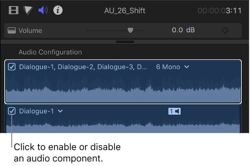Screen dimensions: 250x166
Task: Click the Volume slider handle
Action: [x=131, y=30]
